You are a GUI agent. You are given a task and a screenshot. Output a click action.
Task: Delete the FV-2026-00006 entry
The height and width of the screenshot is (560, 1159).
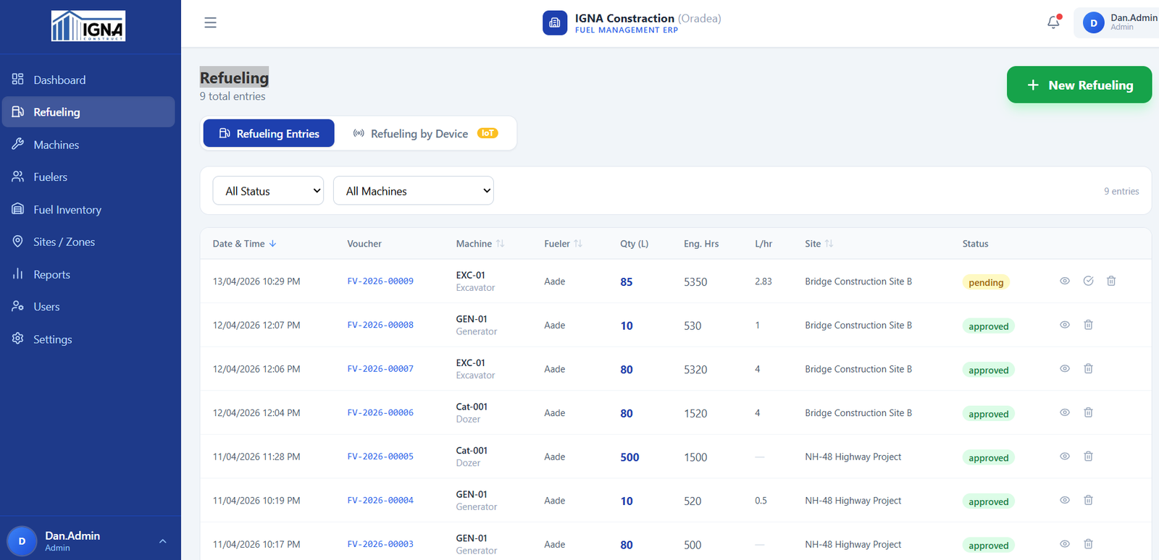pyautogui.click(x=1088, y=412)
